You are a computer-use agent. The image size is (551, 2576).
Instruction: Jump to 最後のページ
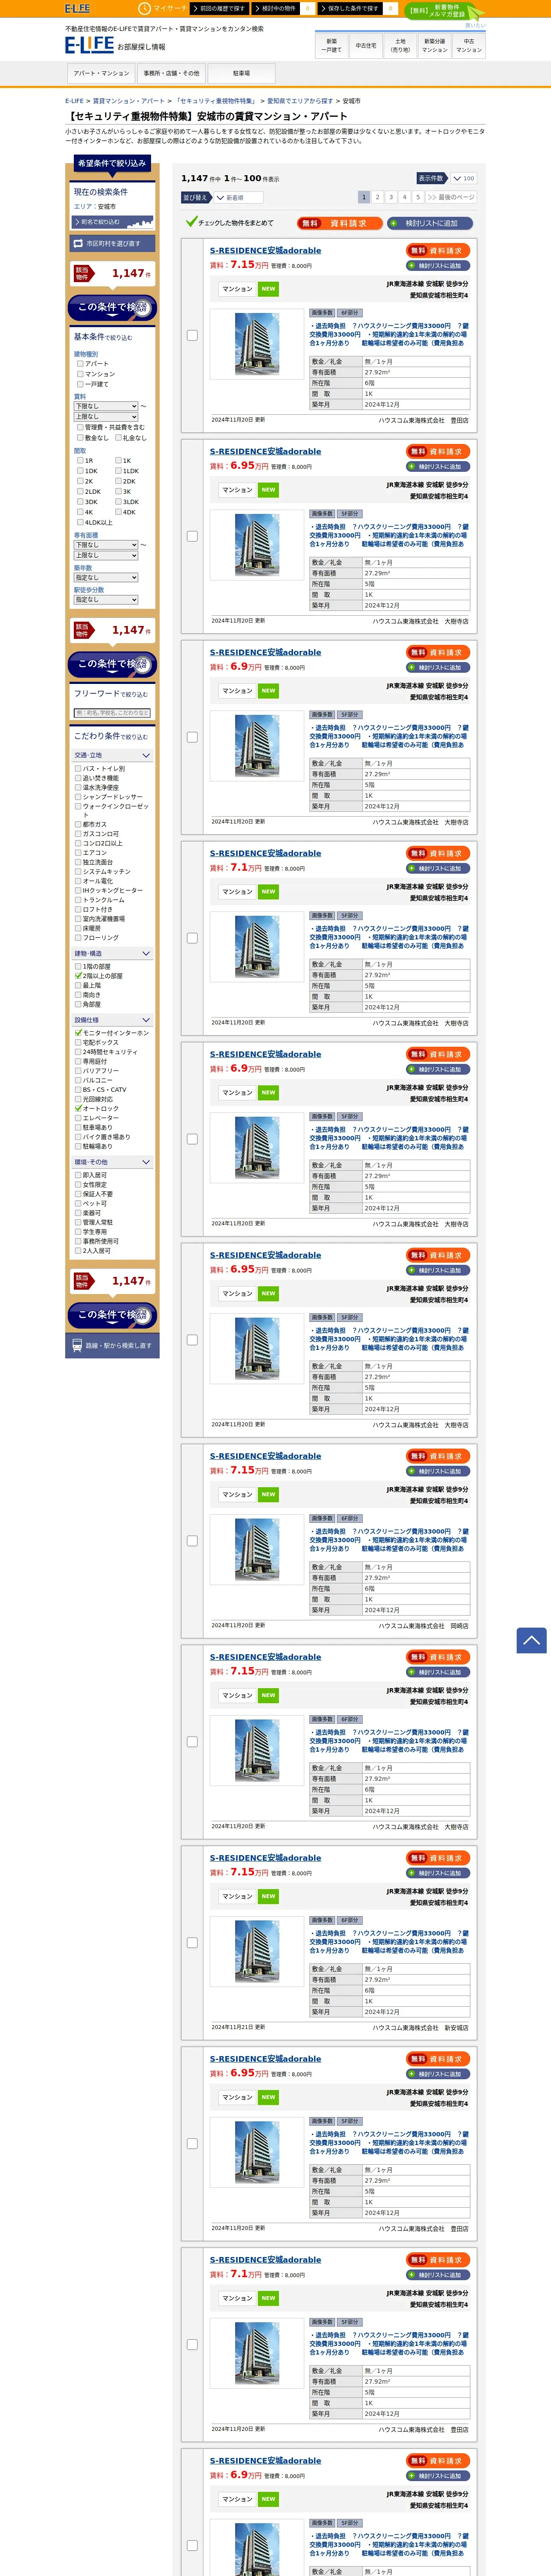pos(451,197)
